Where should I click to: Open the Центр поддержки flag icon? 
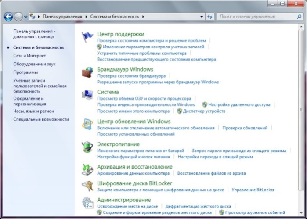click(x=87, y=37)
